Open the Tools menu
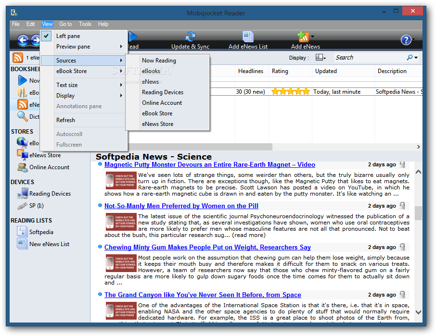This screenshot has height=336, width=436. [85, 24]
